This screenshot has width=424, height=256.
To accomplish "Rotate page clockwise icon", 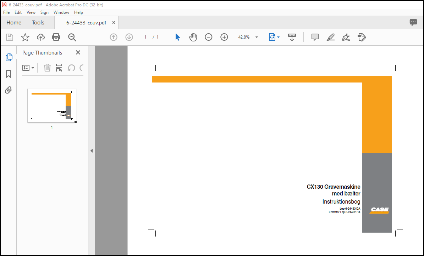I will 81,68.
